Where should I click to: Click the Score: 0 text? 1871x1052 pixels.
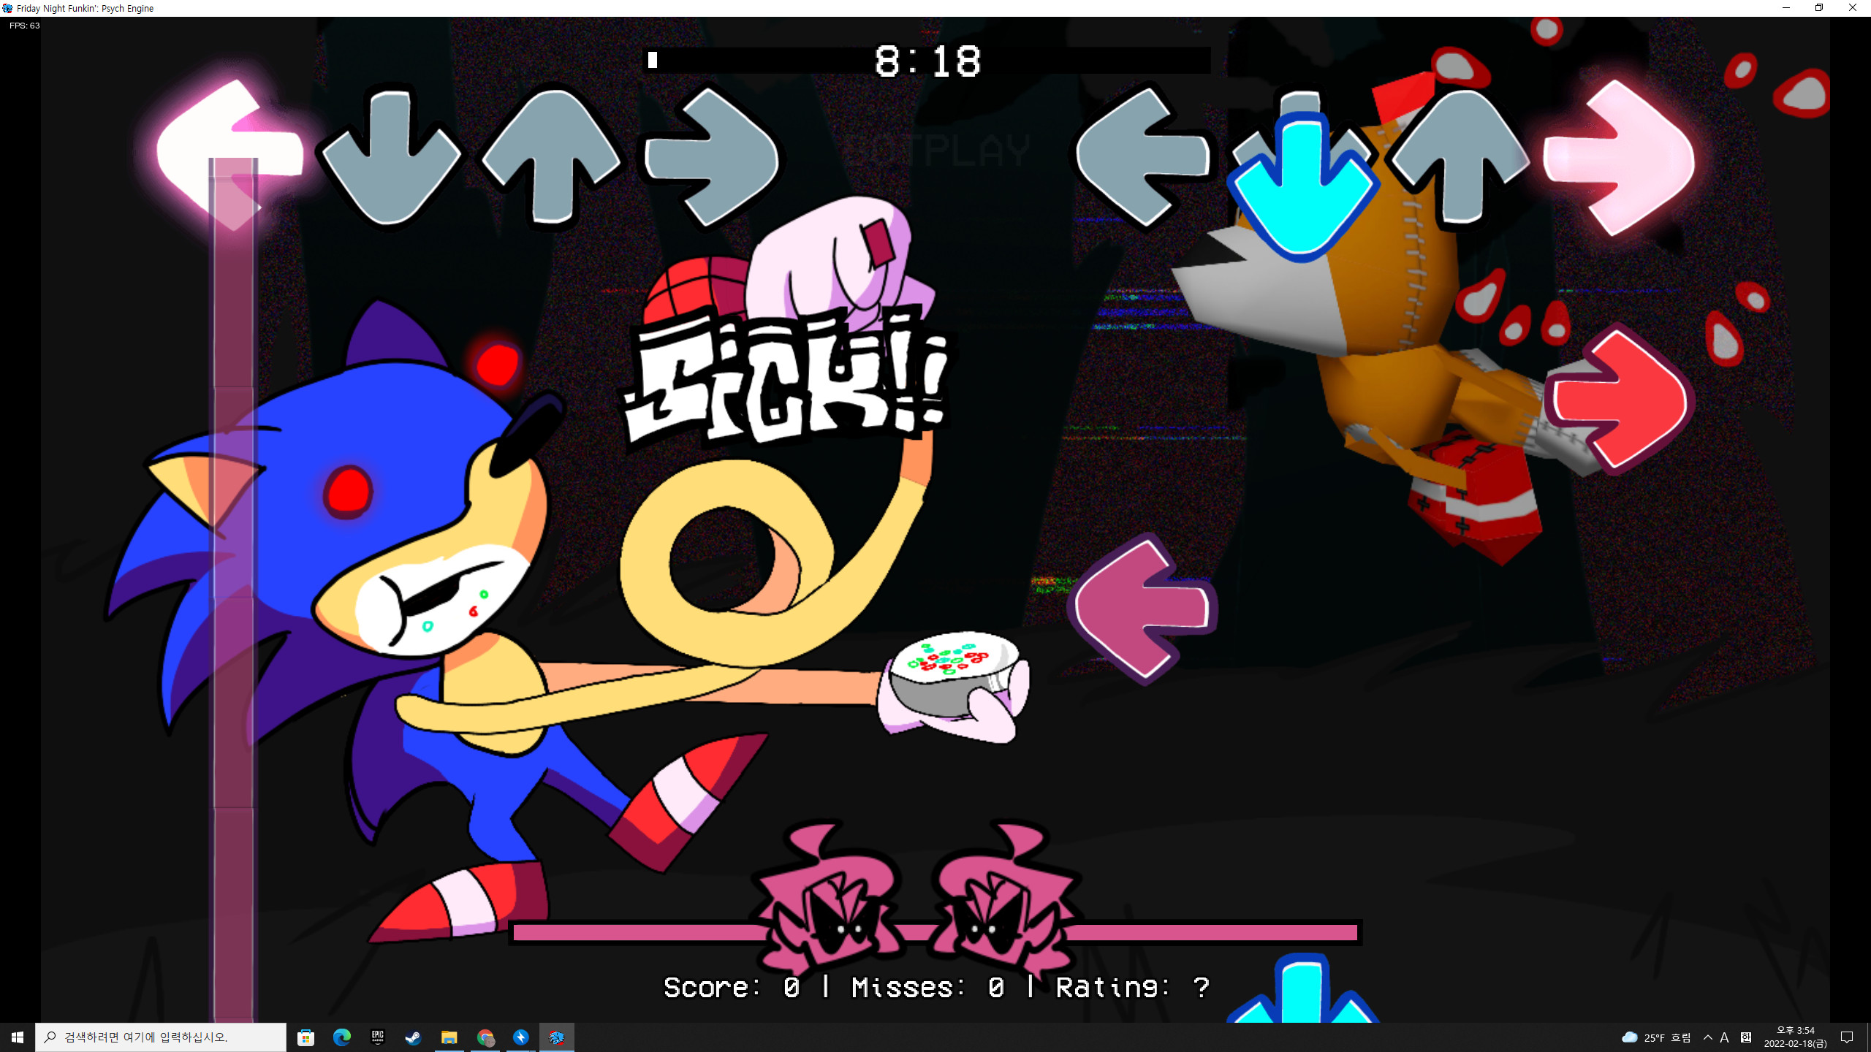click(x=731, y=988)
